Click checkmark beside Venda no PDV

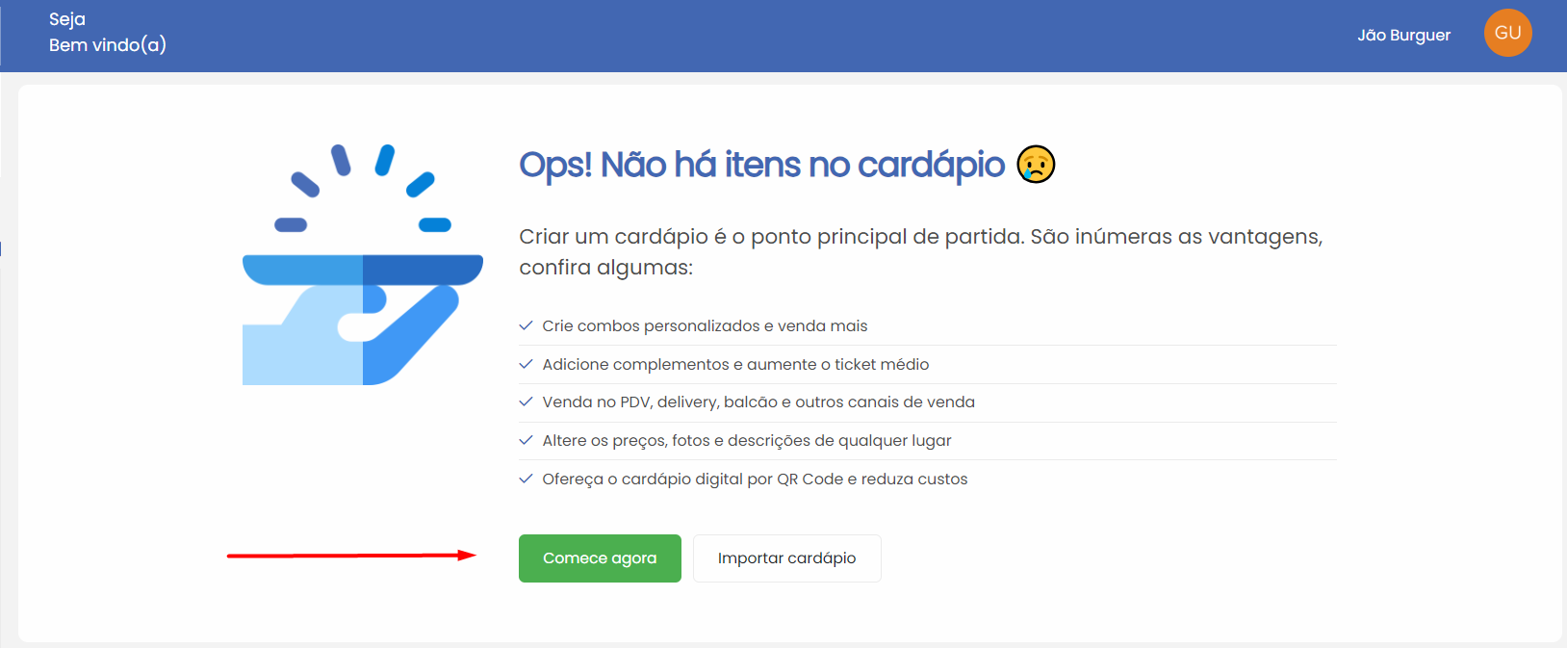pyautogui.click(x=526, y=402)
